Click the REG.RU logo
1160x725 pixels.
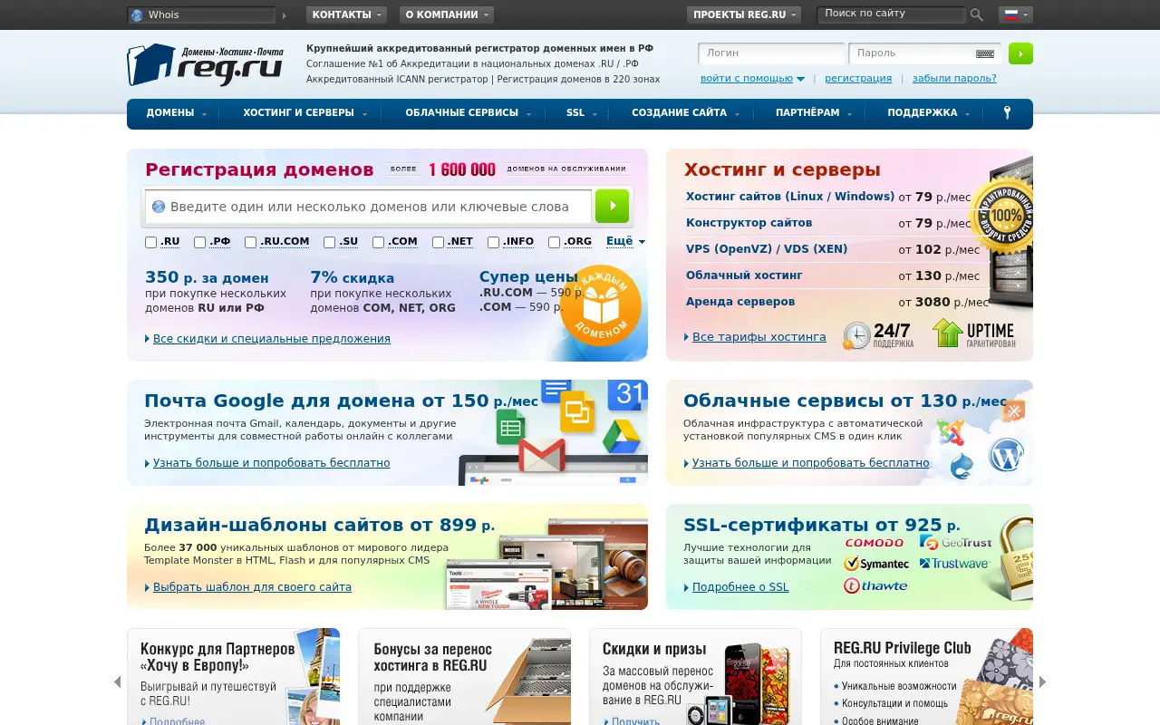[x=205, y=64]
